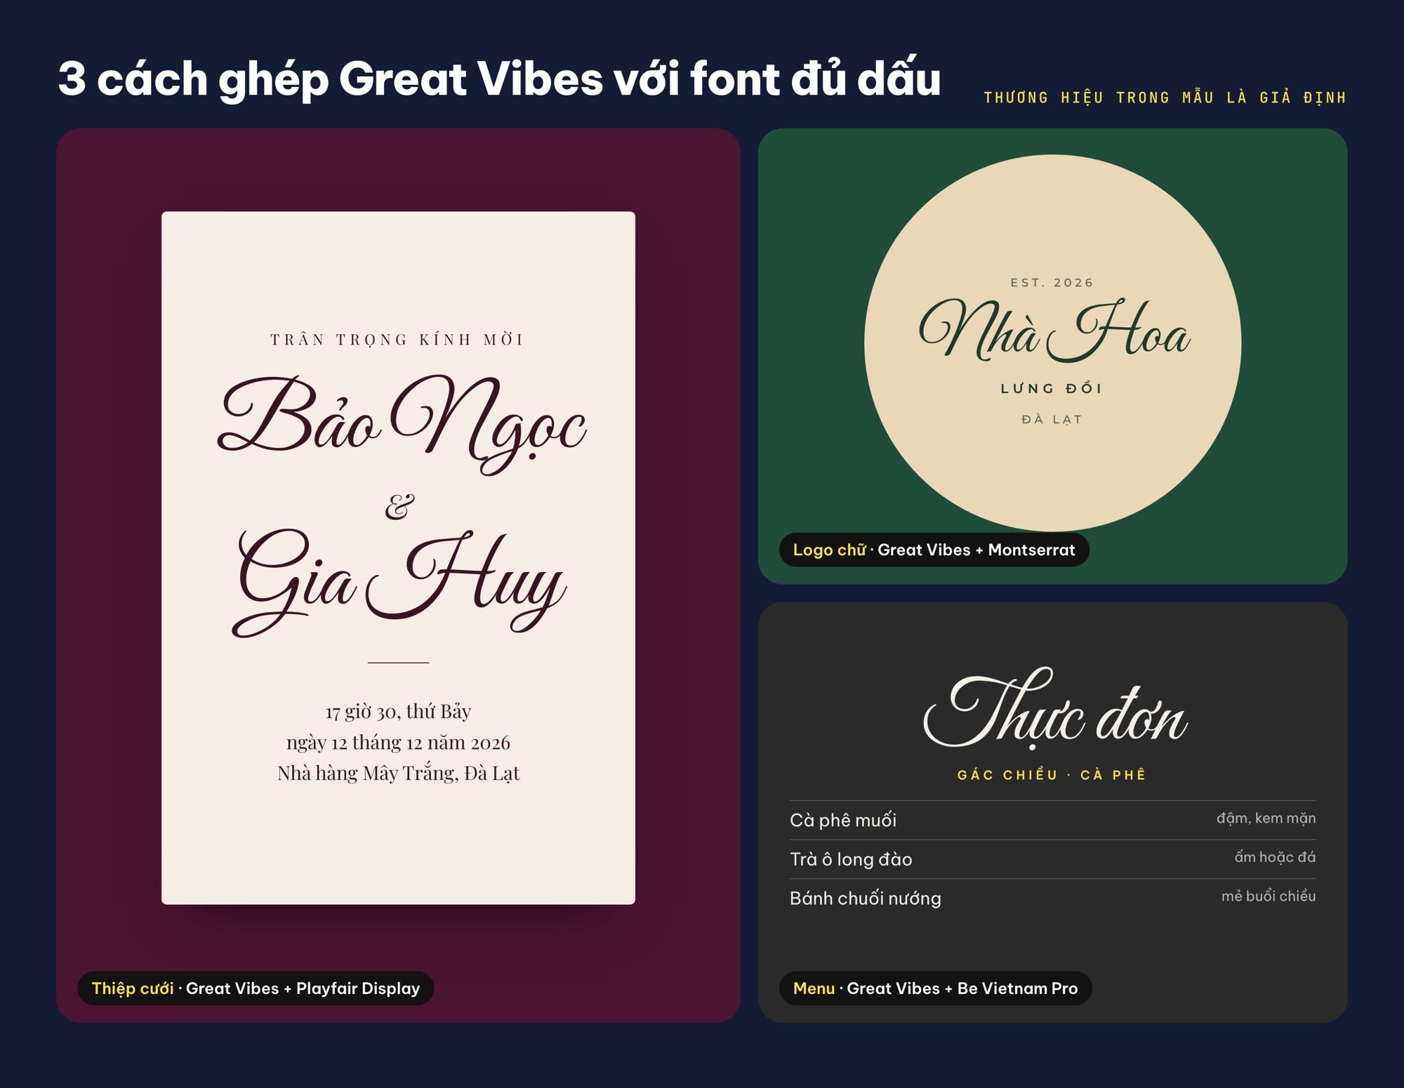Click the script ampersand between the names
The height and width of the screenshot is (1088, 1404).
tap(399, 505)
